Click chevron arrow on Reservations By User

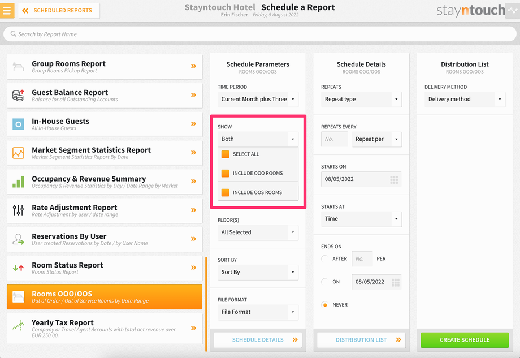click(x=194, y=239)
